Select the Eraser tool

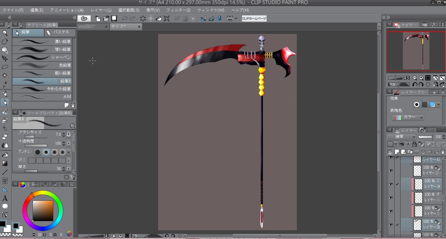point(5,136)
